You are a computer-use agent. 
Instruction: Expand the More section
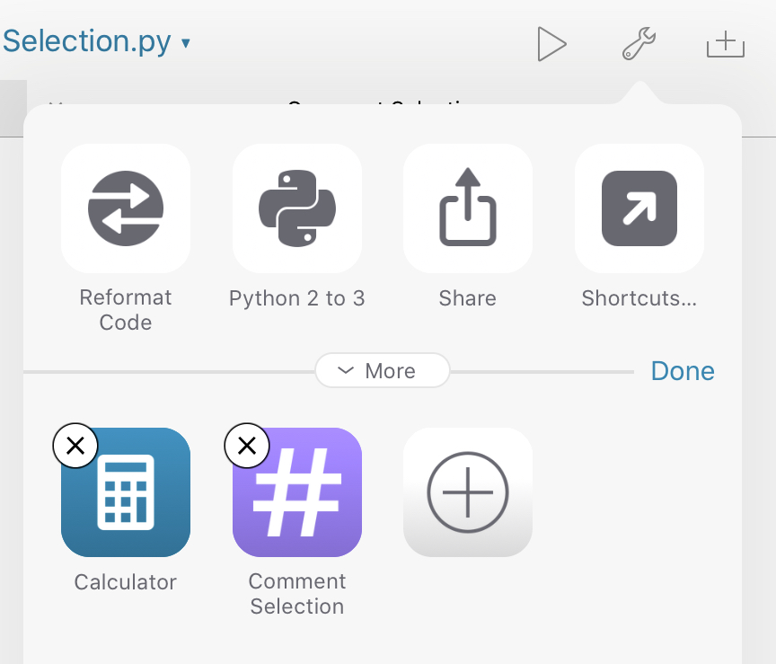click(383, 370)
